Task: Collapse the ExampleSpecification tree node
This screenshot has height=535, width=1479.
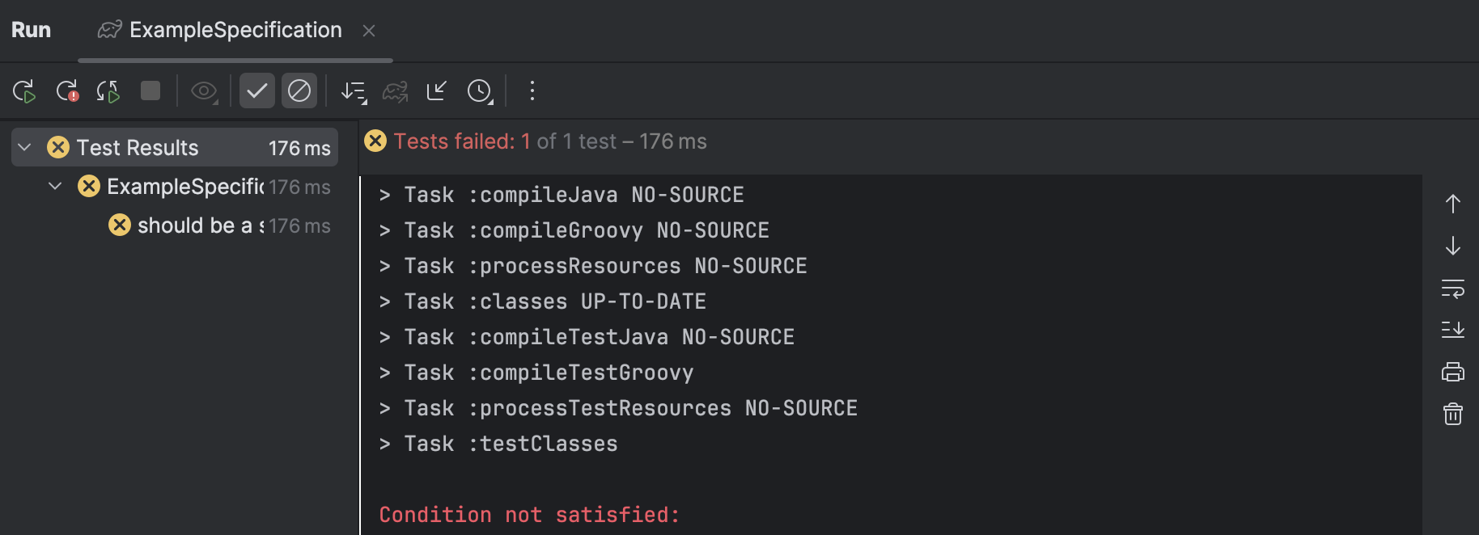Action: pyautogui.click(x=55, y=186)
